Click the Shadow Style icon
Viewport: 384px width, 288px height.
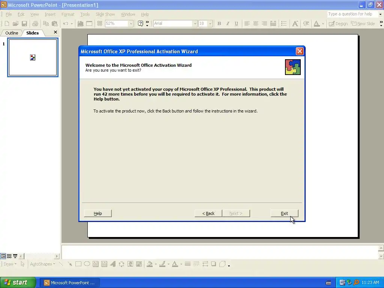(x=213, y=264)
